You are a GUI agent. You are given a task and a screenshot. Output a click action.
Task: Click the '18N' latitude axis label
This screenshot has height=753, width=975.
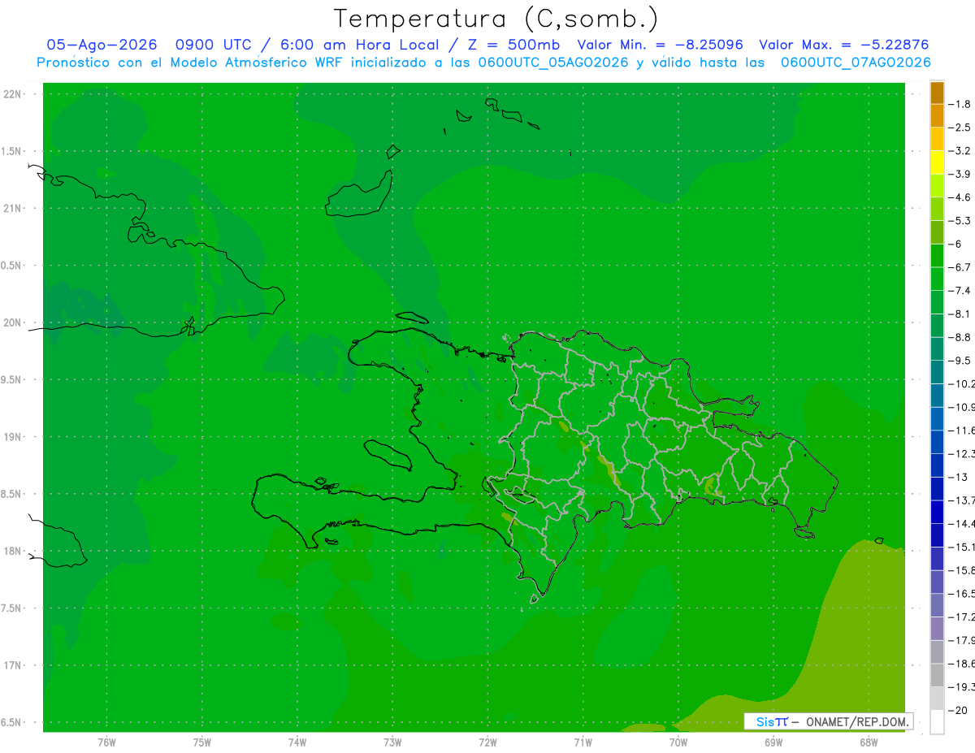11,551
